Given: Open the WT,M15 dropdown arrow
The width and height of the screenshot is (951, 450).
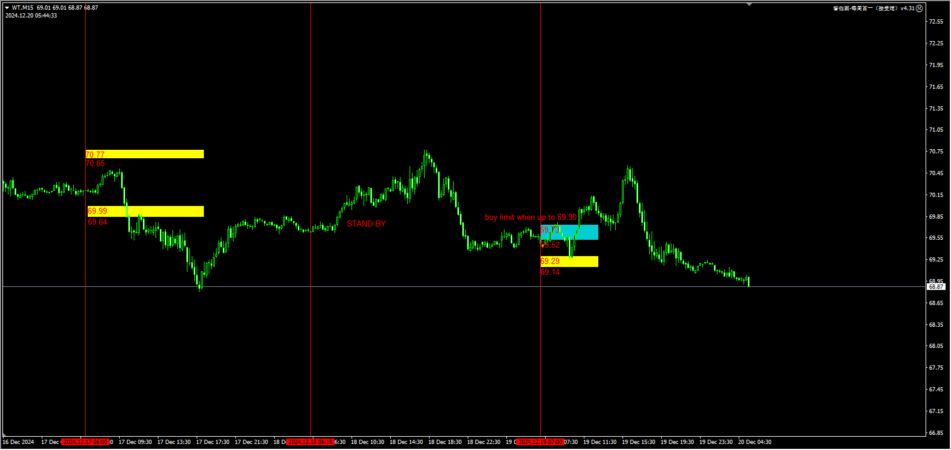Looking at the screenshot, I should 7,8.
